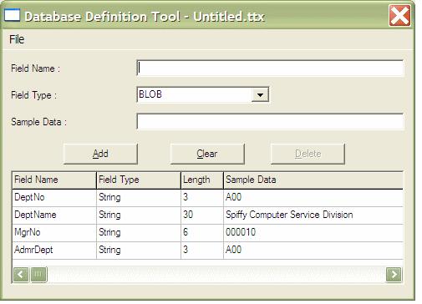Select the DeptNo row
Image resolution: width=422 pixels, height=304 pixels.
[208, 198]
